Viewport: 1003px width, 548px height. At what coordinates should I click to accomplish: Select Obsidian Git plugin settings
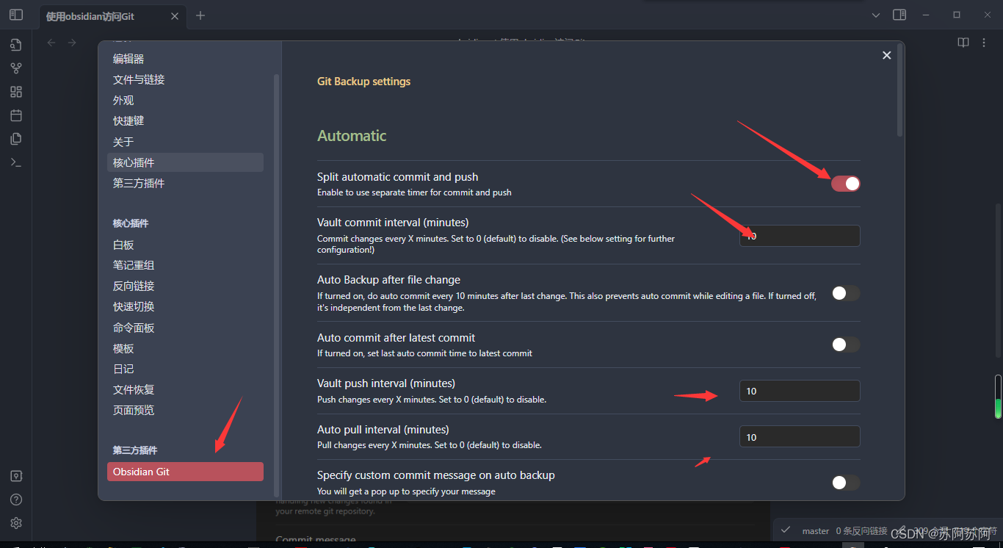[x=185, y=472]
